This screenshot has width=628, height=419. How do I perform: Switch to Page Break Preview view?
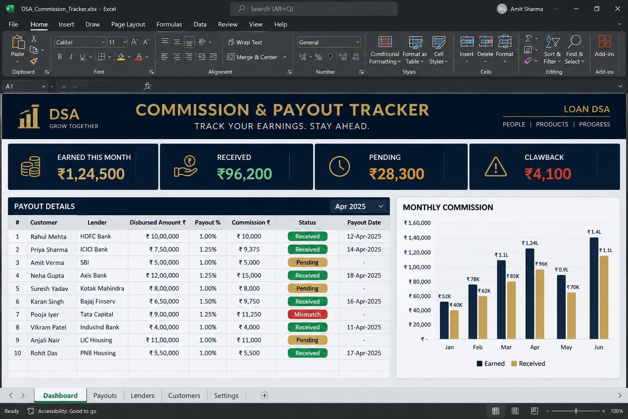coord(534,411)
